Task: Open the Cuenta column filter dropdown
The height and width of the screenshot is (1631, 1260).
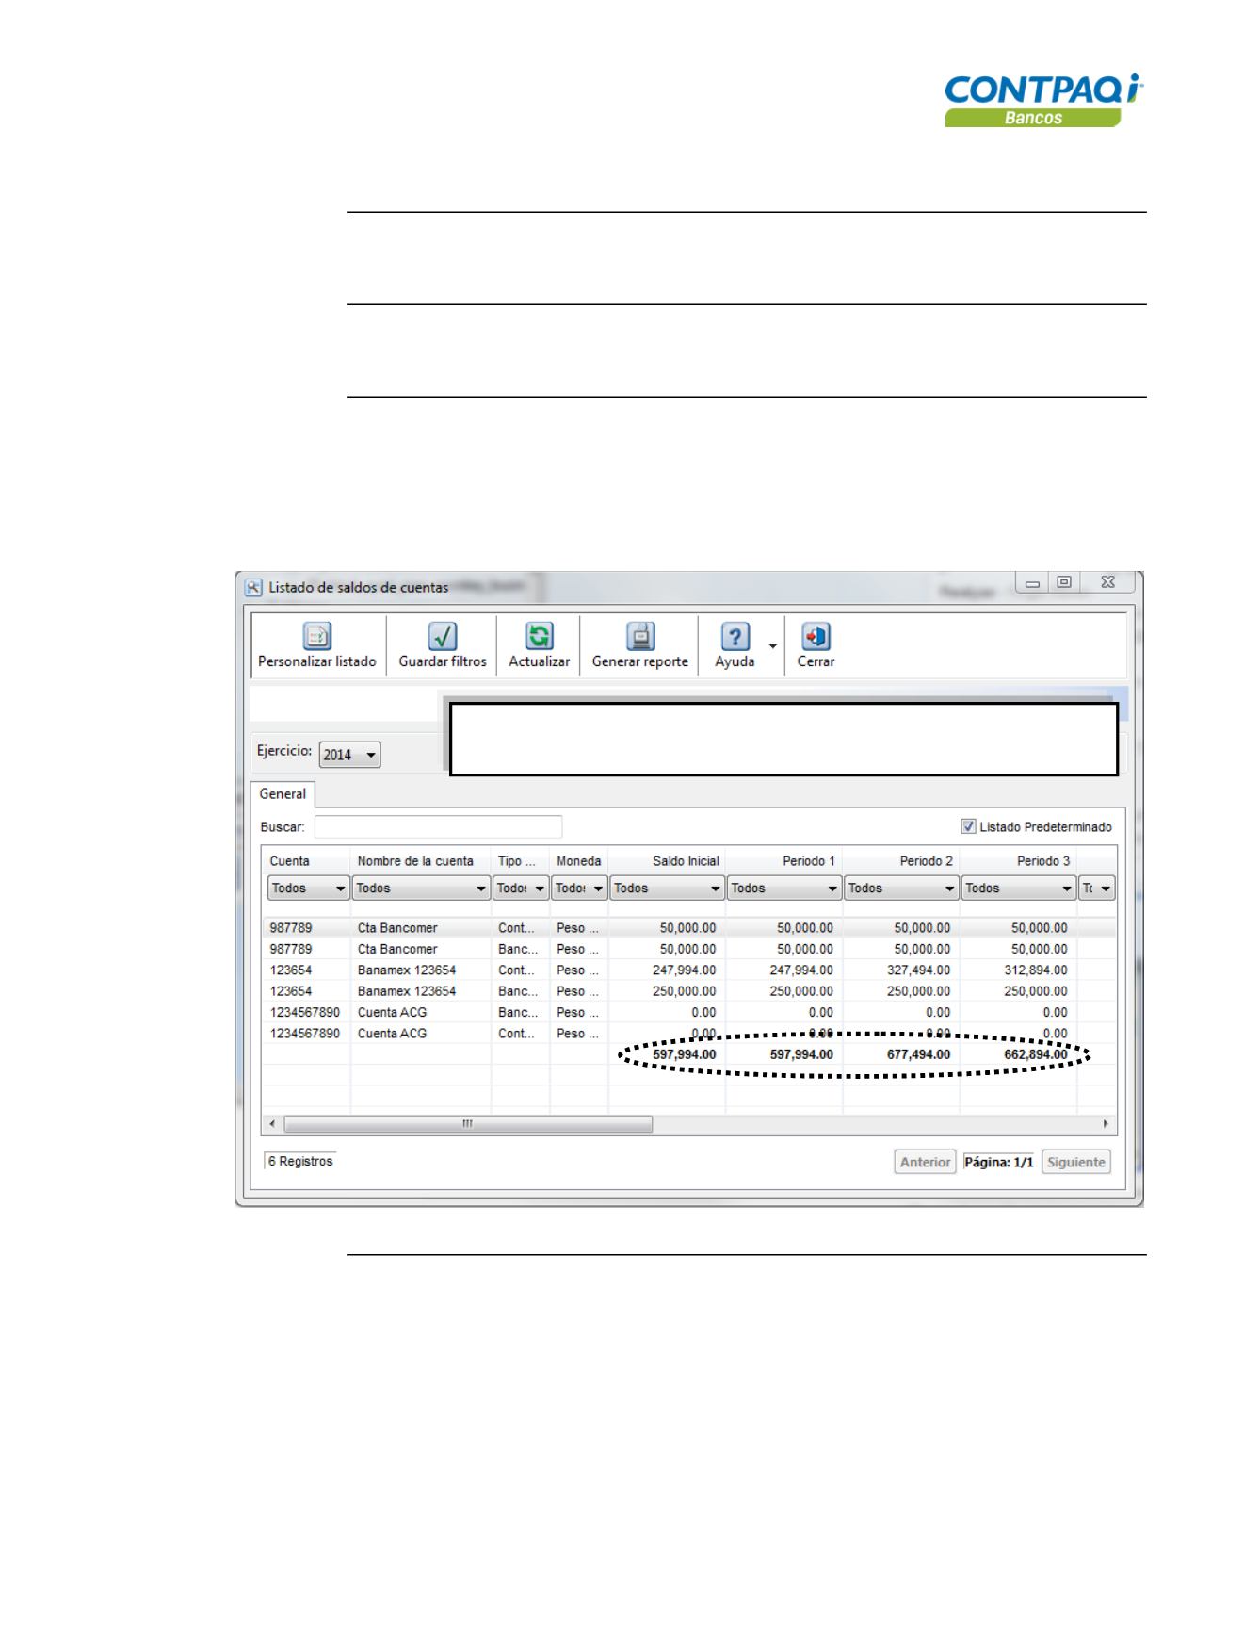Action: (x=308, y=889)
